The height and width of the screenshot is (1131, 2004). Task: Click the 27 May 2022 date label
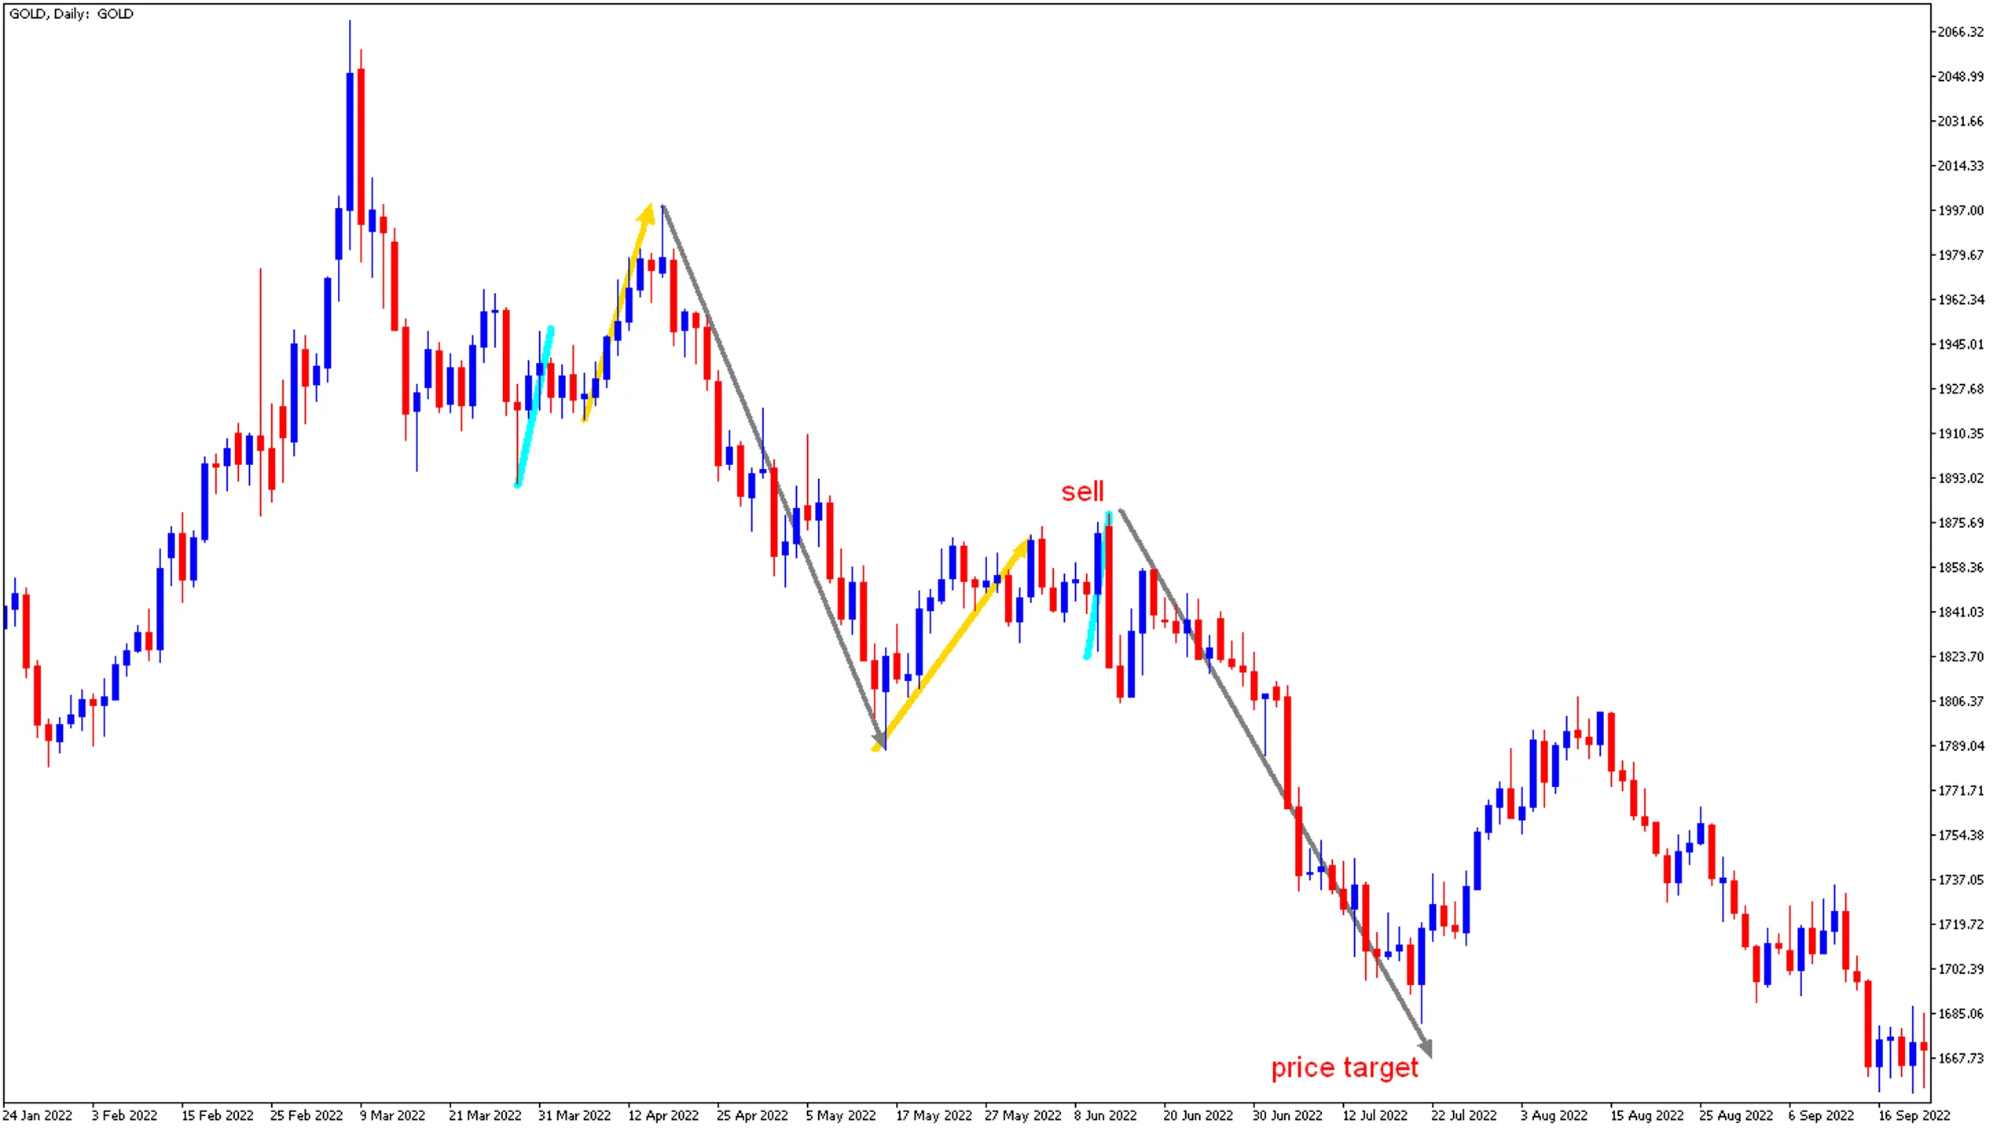pos(1022,1115)
